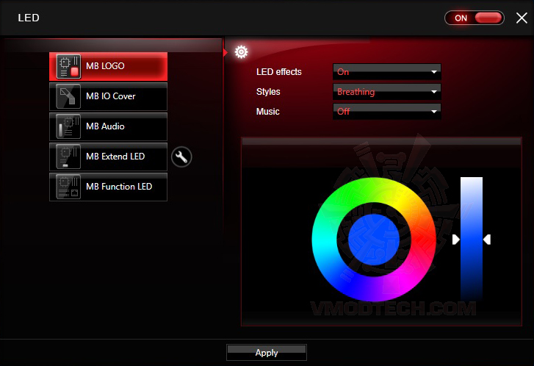Click the MB Function LED icon
534x366 pixels.
68,187
